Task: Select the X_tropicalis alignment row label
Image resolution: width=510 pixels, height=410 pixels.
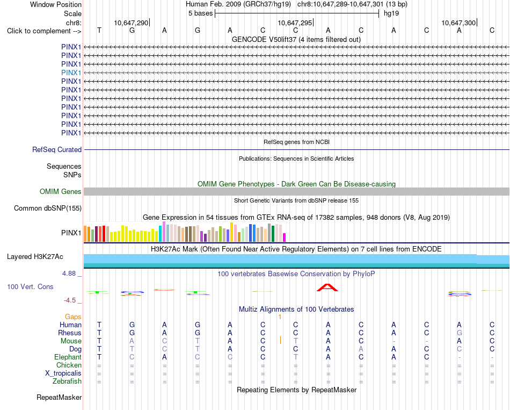Action: pyautogui.click(x=63, y=373)
